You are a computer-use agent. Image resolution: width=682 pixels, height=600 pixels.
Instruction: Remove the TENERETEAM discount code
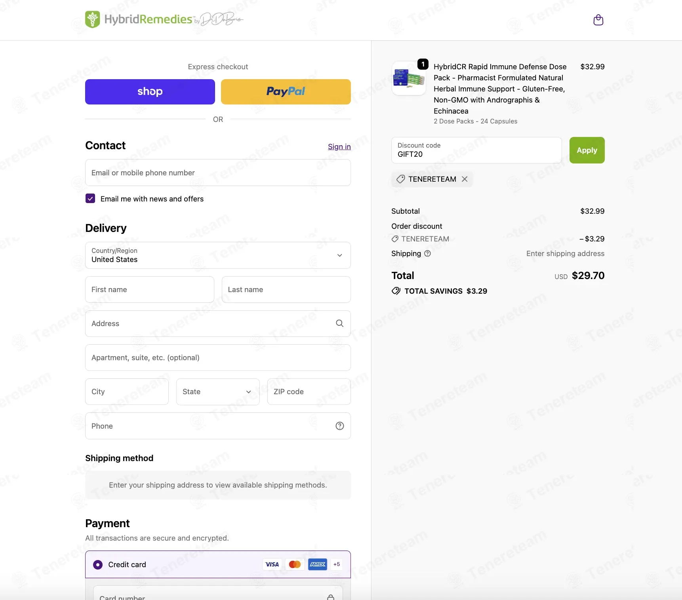tap(465, 179)
